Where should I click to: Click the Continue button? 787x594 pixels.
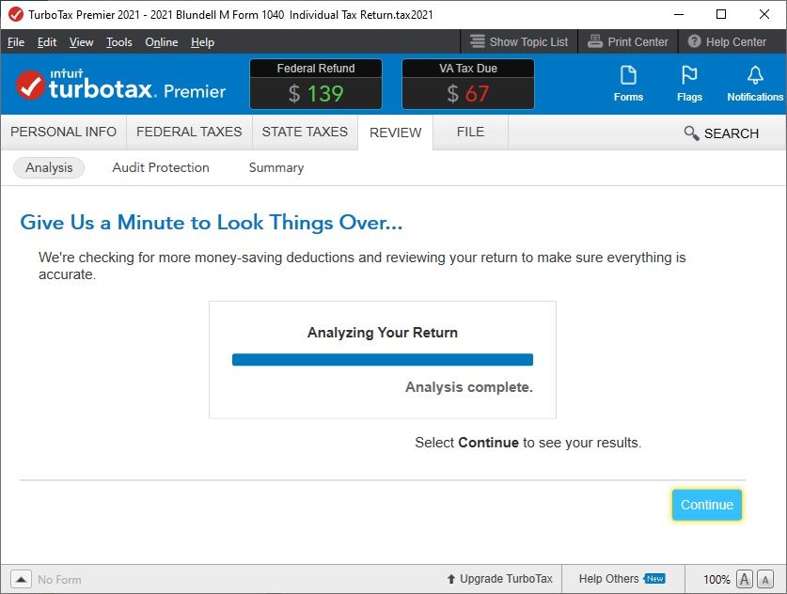tap(707, 505)
